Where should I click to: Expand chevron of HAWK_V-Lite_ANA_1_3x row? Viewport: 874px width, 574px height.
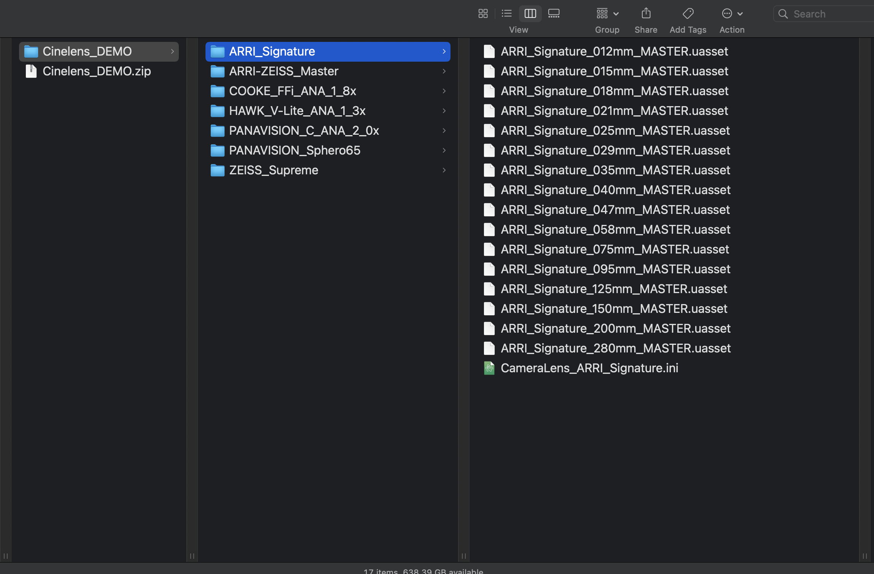[444, 111]
